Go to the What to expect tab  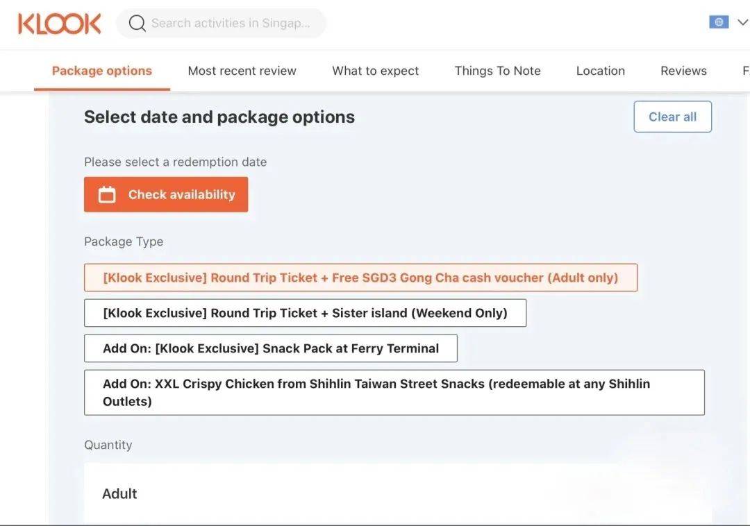375,71
